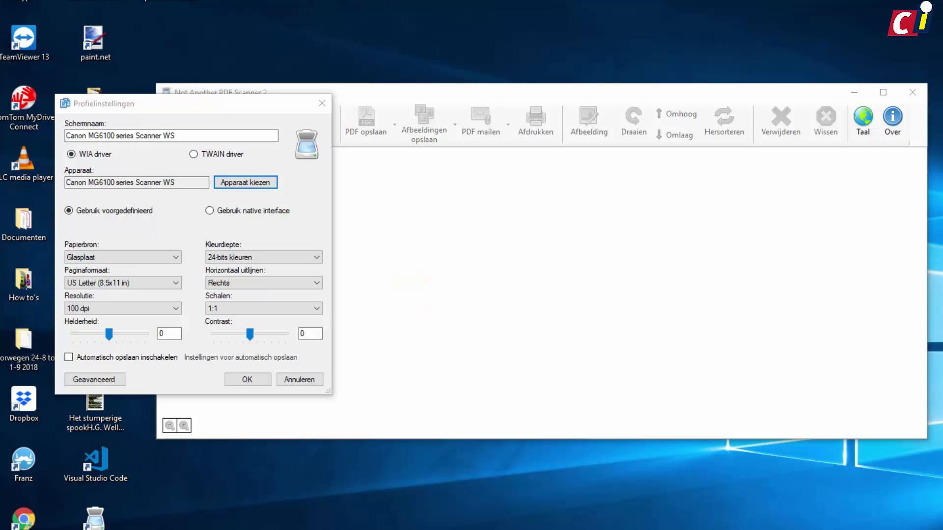
Task: Click the PDF mailen toolbar icon
Action: (x=480, y=116)
